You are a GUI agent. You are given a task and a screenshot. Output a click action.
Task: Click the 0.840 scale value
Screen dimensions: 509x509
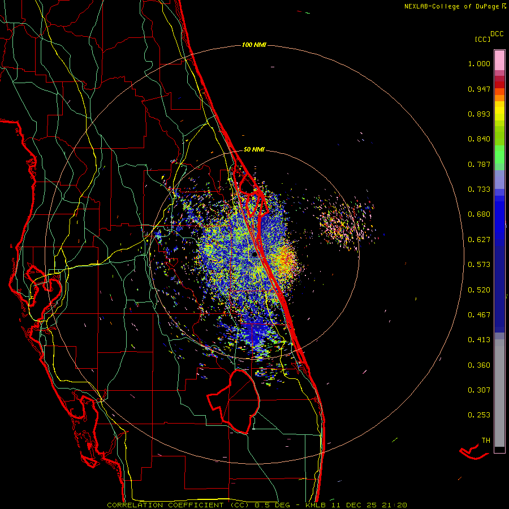point(479,139)
